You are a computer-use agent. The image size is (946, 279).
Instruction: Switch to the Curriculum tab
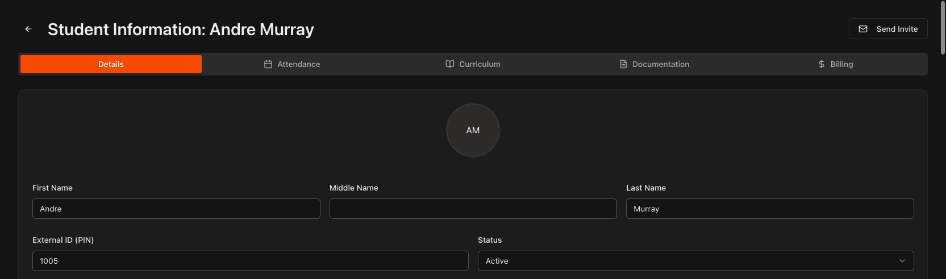click(473, 64)
